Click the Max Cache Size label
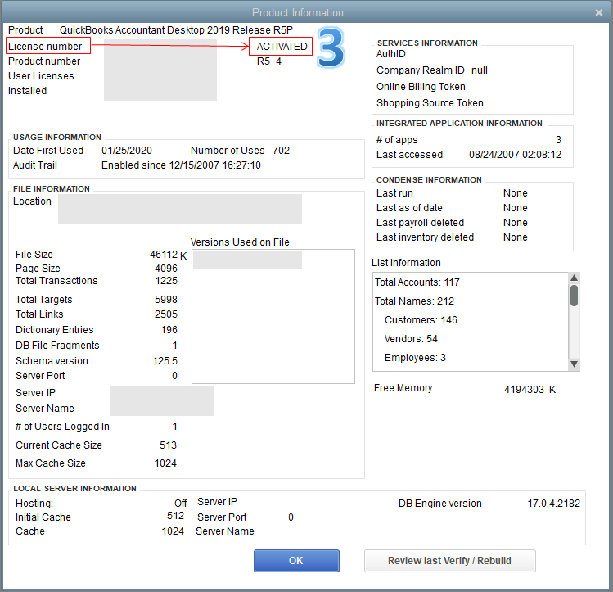Screen dimensions: 613x592 [51, 463]
